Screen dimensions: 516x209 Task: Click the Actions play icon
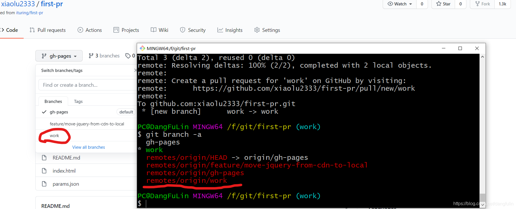point(80,30)
